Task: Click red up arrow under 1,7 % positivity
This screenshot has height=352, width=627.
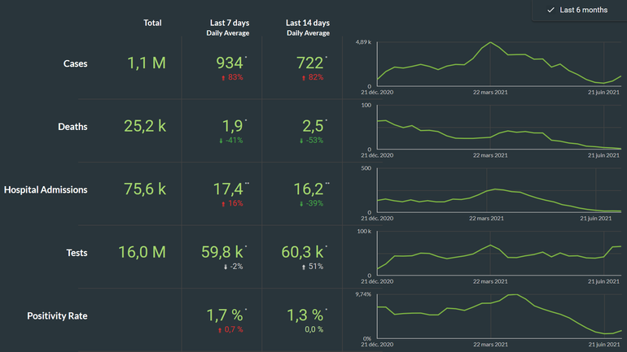Action: pyautogui.click(x=221, y=329)
